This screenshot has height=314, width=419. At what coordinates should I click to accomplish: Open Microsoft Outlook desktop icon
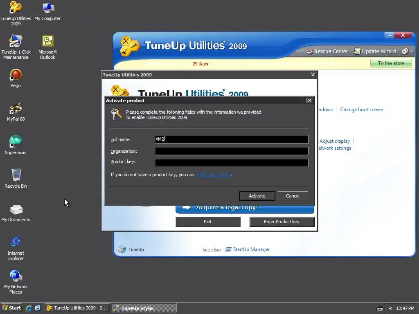click(x=47, y=47)
